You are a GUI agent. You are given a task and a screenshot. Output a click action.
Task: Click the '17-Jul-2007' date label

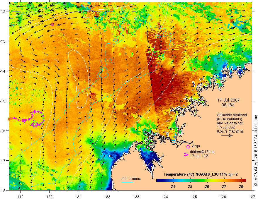pyautogui.click(x=229, y=100)
